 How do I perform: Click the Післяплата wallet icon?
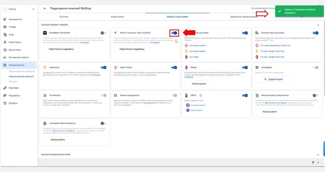point(45,96)
